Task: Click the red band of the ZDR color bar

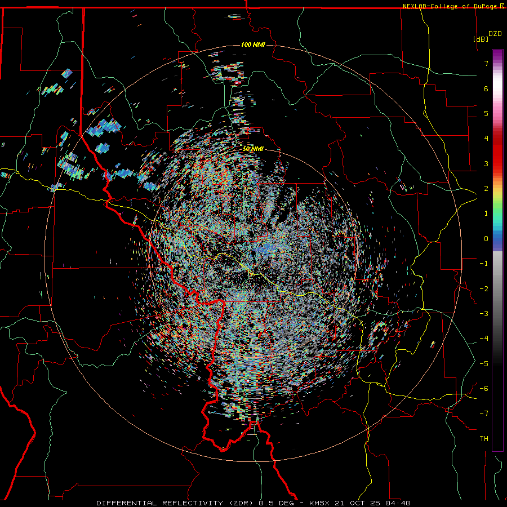Action: click(x=497, y=155)
